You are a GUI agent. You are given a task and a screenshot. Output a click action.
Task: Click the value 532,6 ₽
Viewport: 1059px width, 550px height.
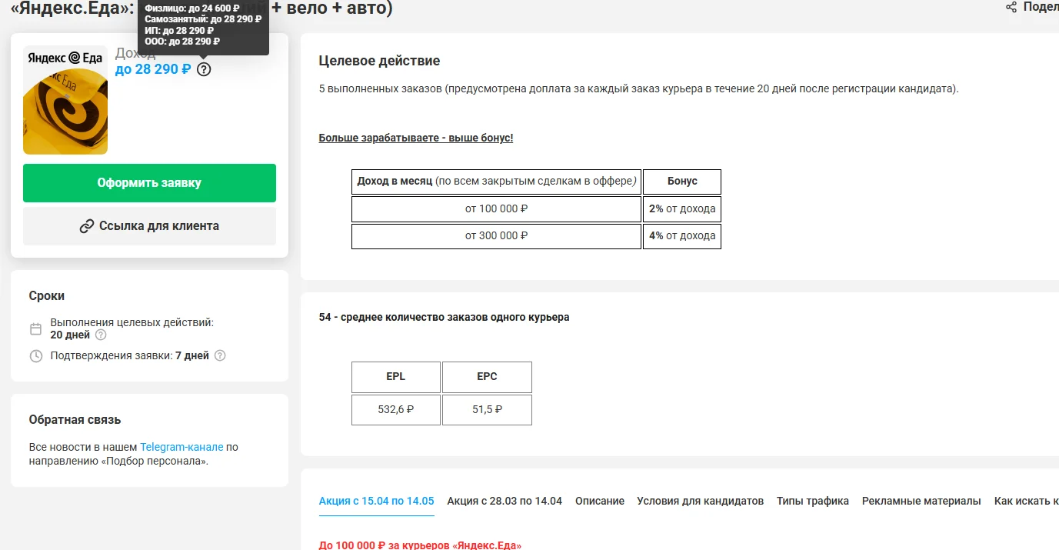click(396, 410)
